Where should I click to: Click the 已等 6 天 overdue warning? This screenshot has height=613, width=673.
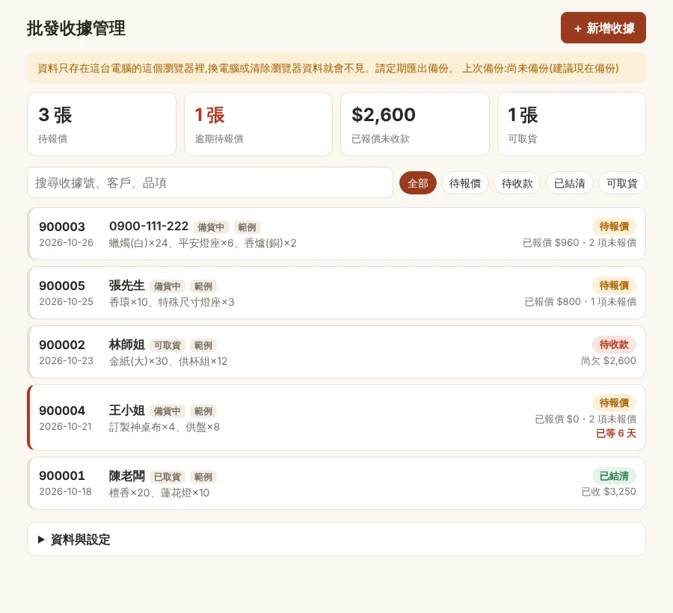616,434
